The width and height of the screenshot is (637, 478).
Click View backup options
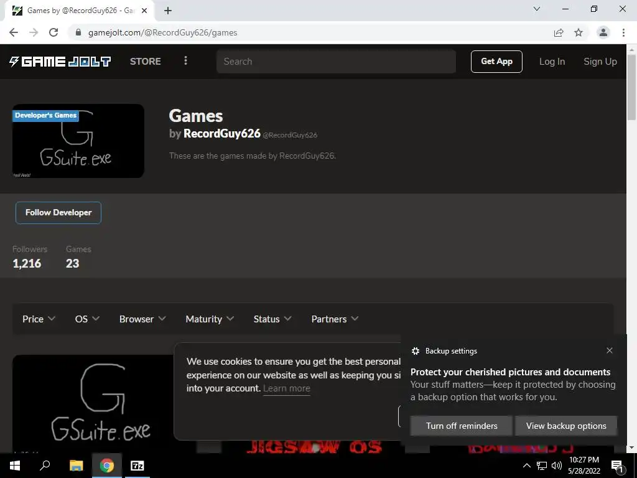click(566, 426)
